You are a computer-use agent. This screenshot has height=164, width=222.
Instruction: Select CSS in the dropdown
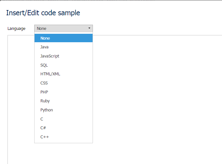[x=64, y=83]
